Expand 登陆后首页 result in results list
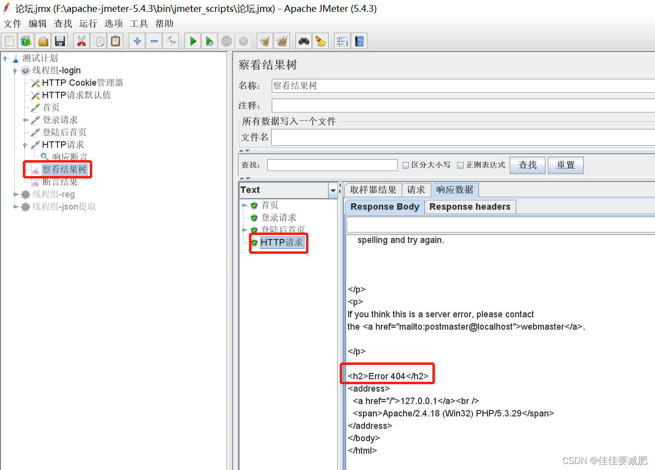Screen dimensions: 655x470 point(244,230)
